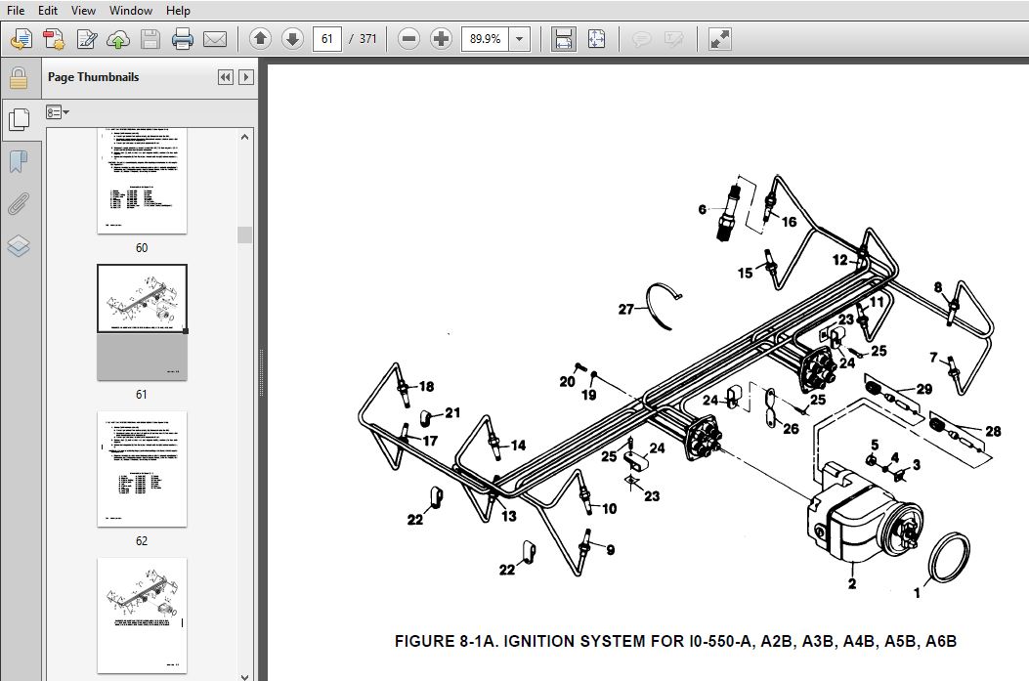Open thumbnails options menu dropdown
1029x681 pixels.
coord(58,112)
